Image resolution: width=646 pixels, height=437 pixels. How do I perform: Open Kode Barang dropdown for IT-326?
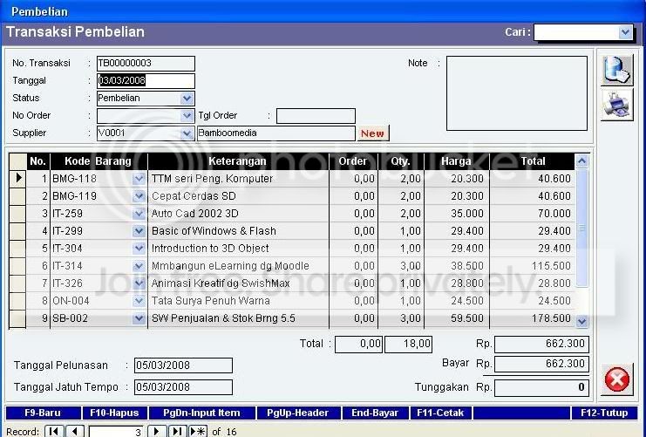pyautogui.click(x=139, y=283)
